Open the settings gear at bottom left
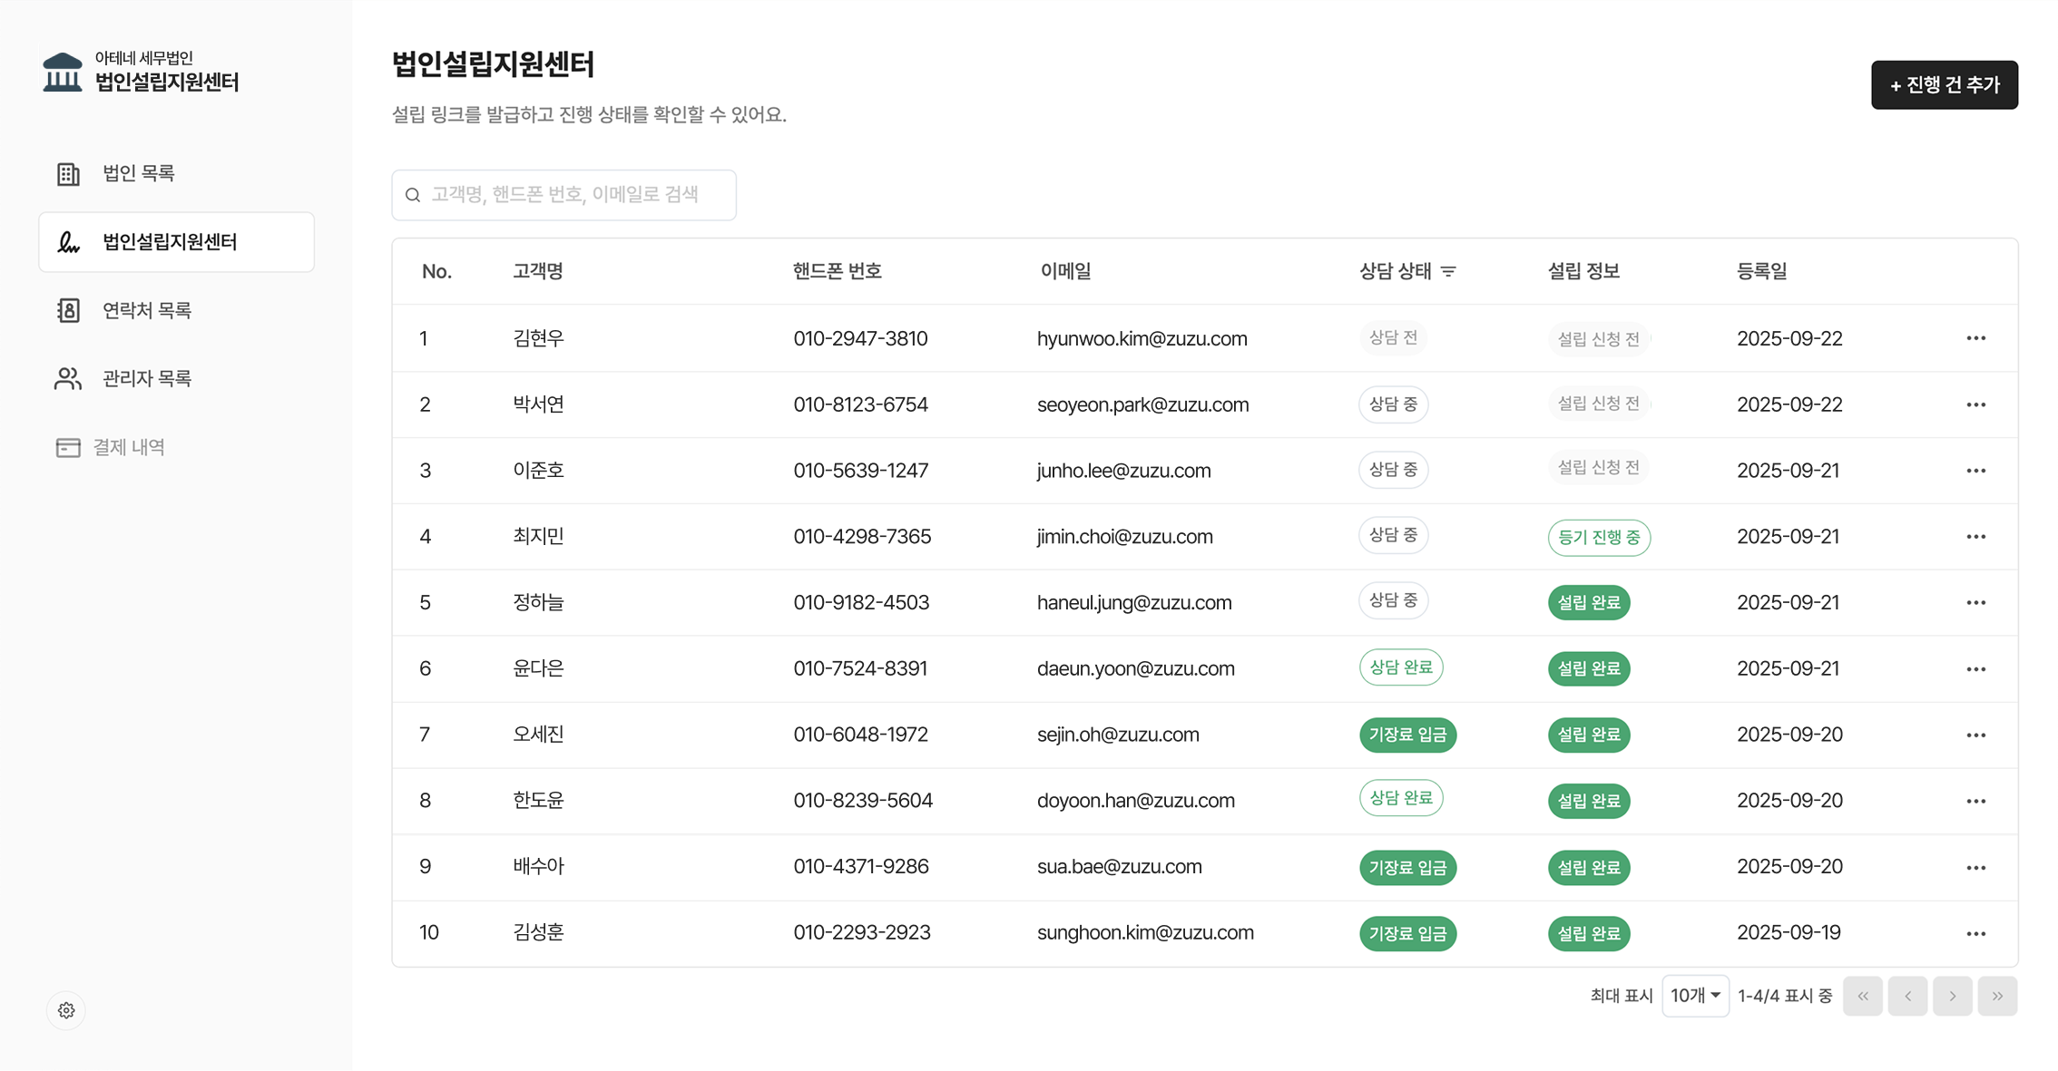Viewport: 2058px width, 1071px height. [66, 1010]
